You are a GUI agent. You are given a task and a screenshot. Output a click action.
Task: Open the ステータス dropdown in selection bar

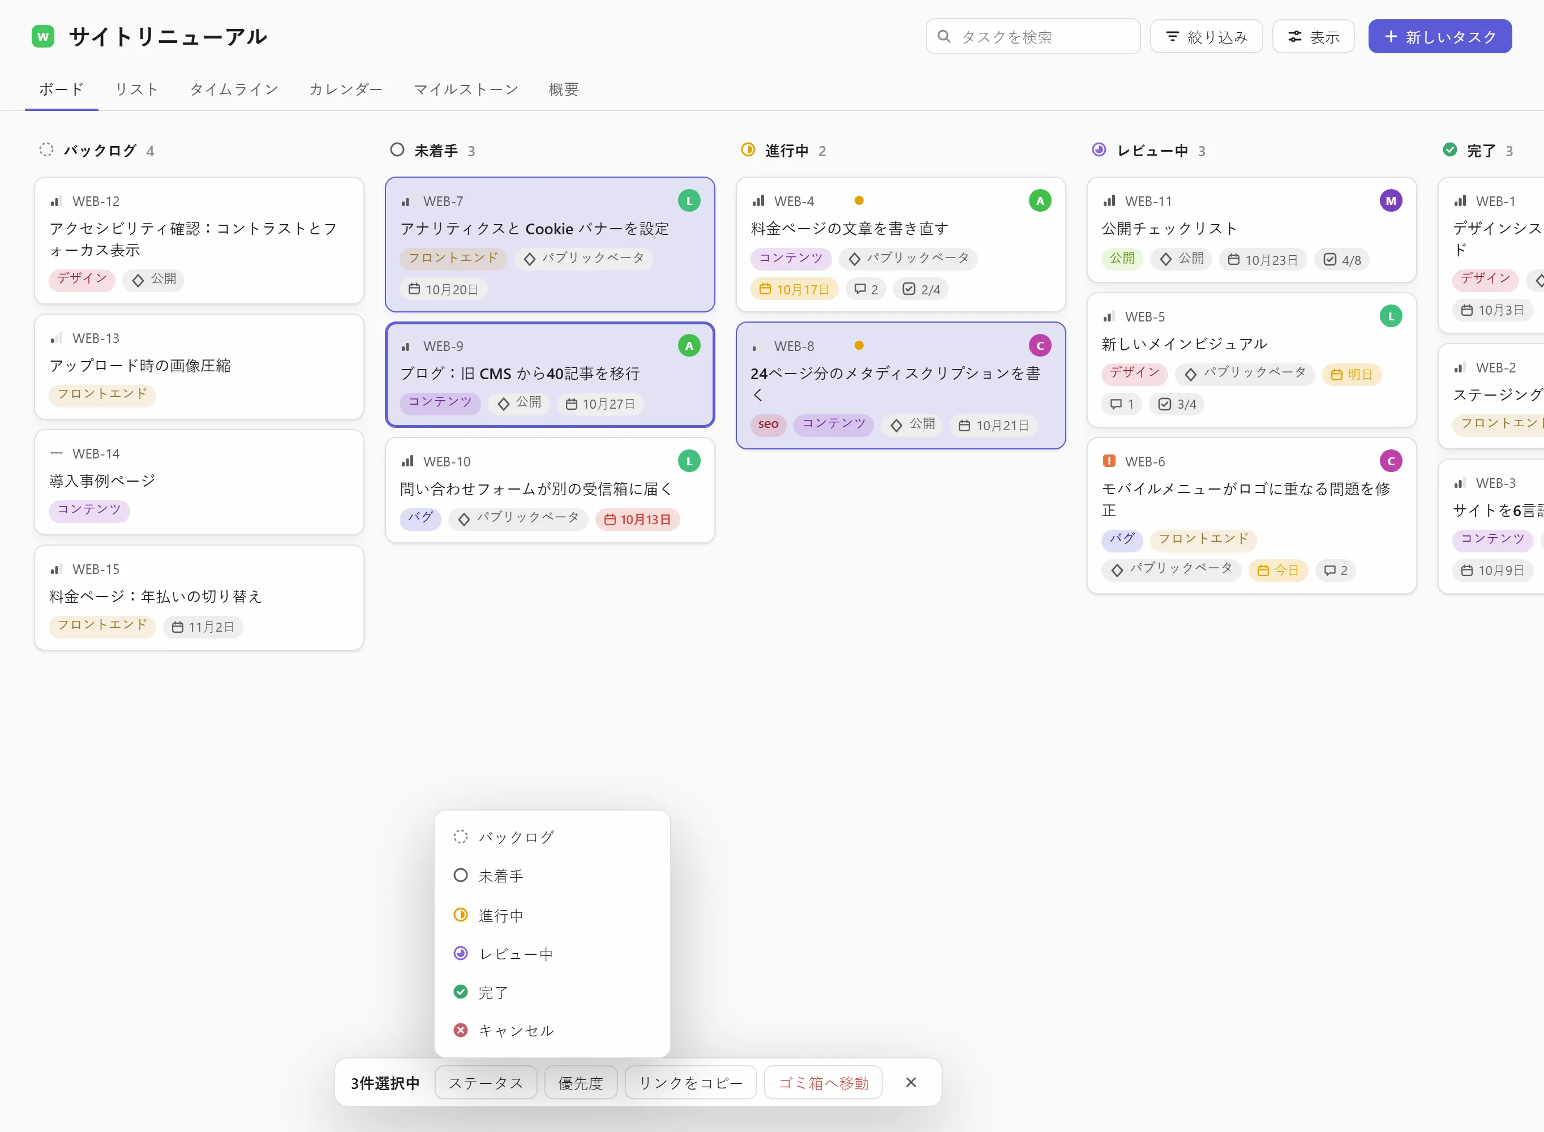pos(486,1083)
